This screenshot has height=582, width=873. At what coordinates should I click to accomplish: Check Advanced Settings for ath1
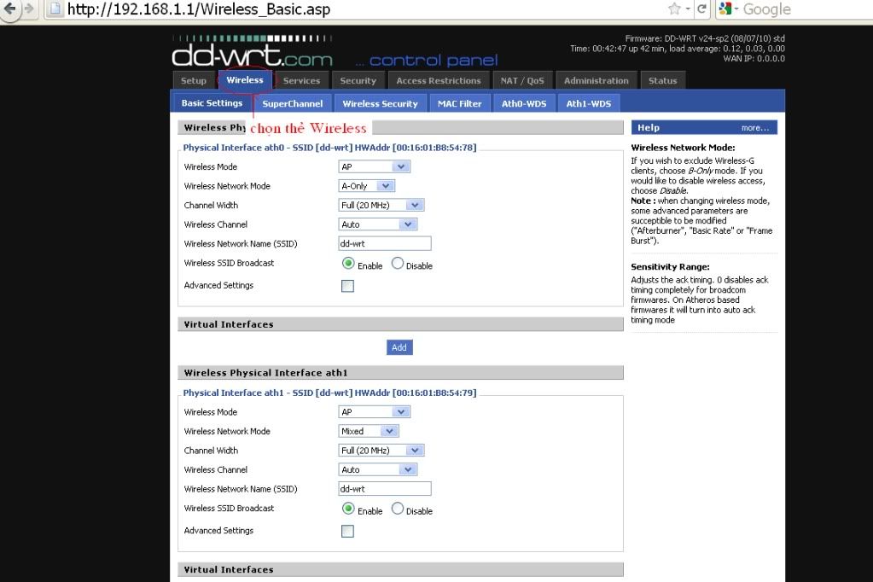(x=347, y=532)
